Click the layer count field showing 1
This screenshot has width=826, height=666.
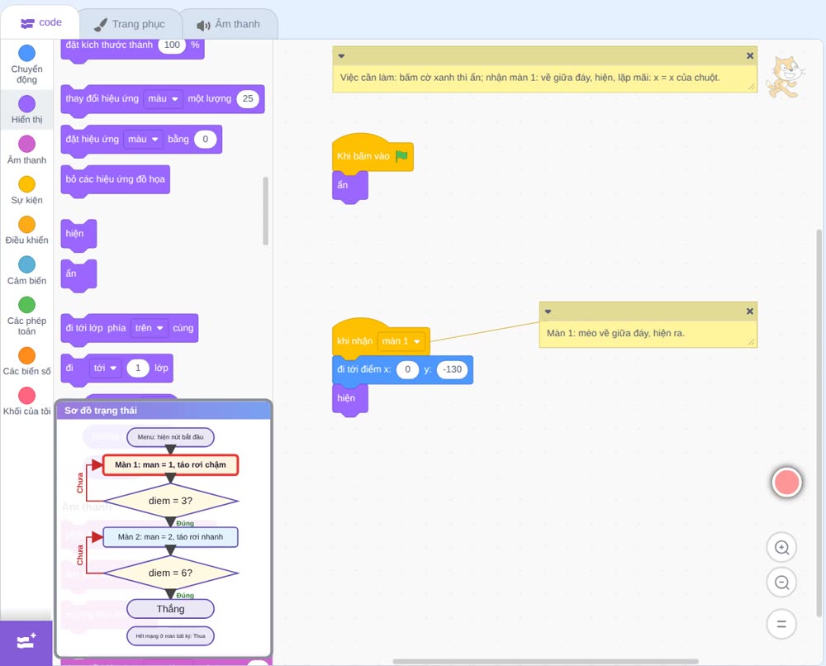pos(138,368)
